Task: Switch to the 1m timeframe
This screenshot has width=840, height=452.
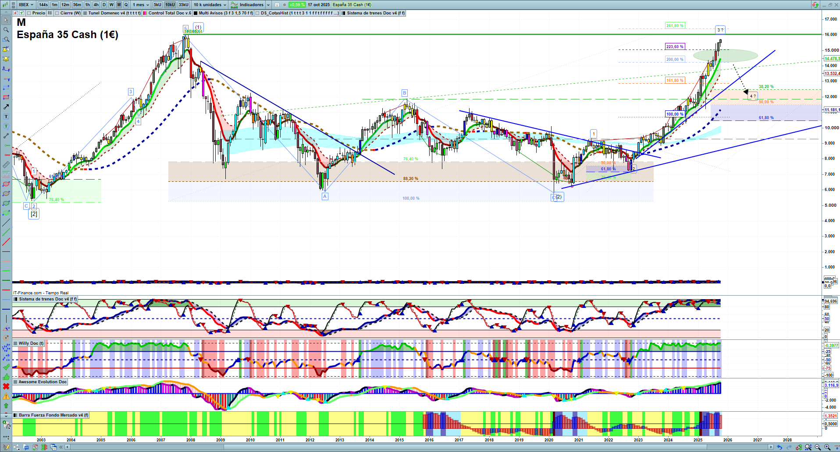Action: (54, 5)
